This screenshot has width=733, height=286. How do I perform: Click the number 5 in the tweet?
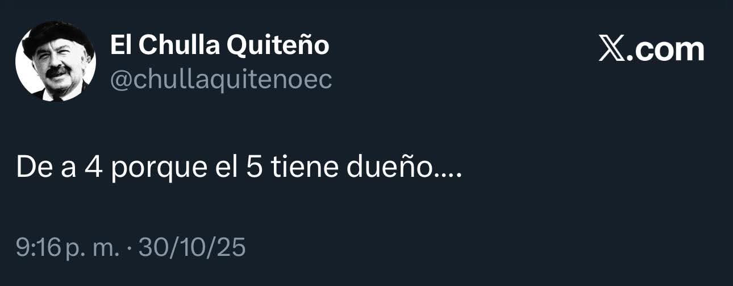click(x=254, y=168)
